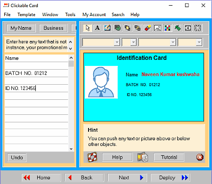Open the Window menu
Image resolution: width=212 pixels, height=184 pixels.
pyautogui.click(x=50, y=15)
